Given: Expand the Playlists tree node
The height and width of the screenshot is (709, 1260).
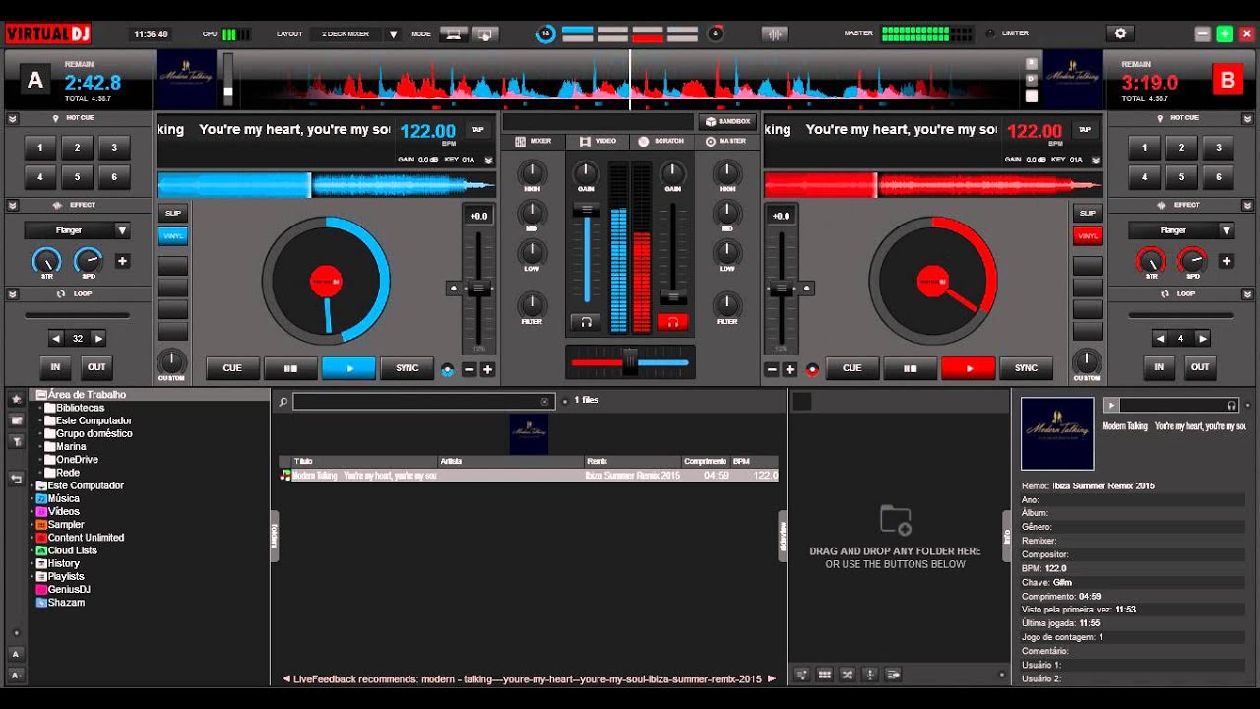Looking at the screenshot, I should click(x=31, y=577).
